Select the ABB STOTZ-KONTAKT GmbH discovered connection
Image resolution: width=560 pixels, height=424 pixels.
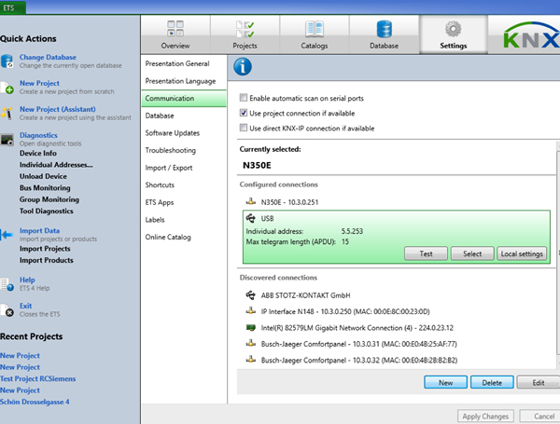pos(397,295)
